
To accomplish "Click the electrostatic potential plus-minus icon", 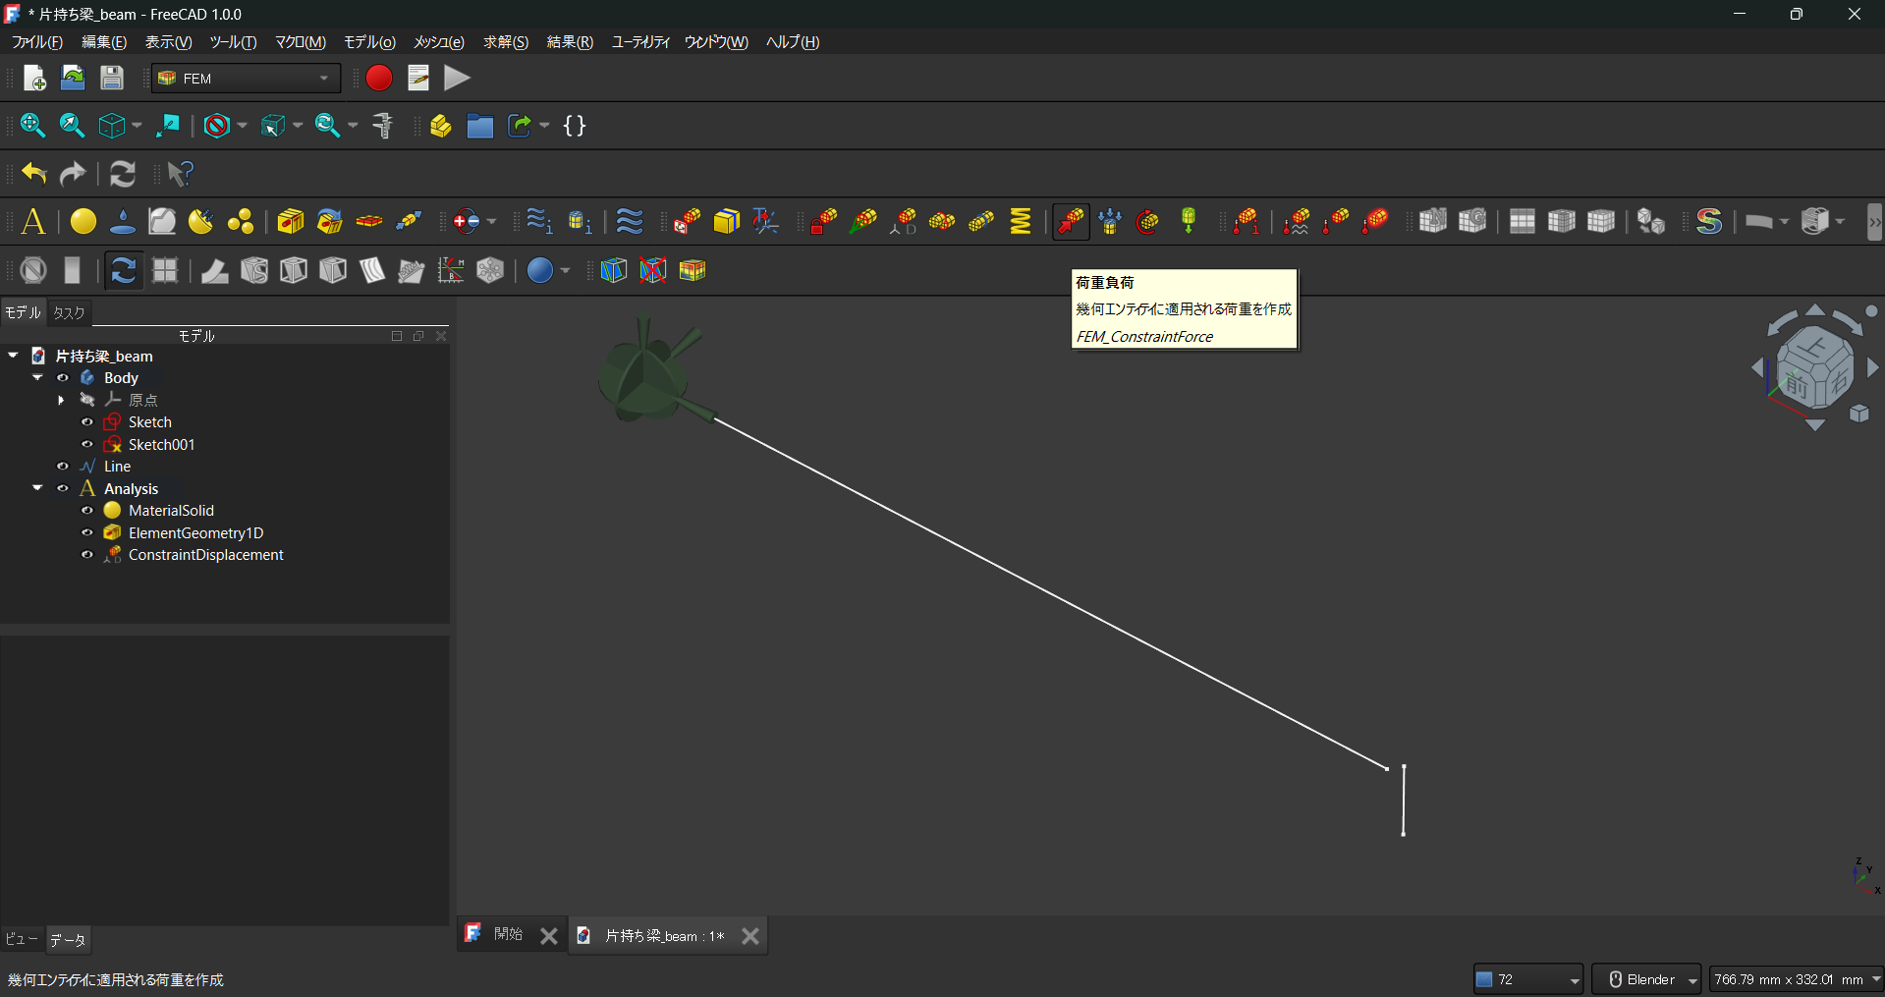I will click(x=467, y=222).
